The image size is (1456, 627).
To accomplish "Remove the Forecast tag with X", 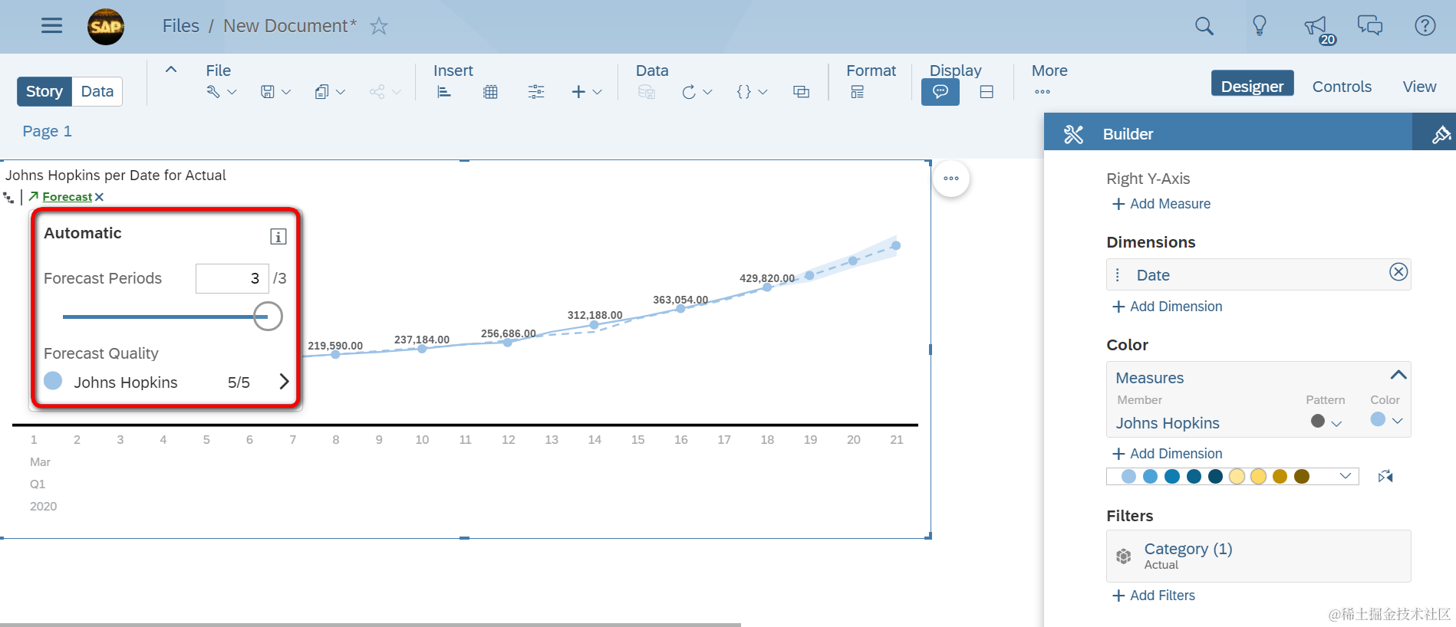I will point(99,197).
